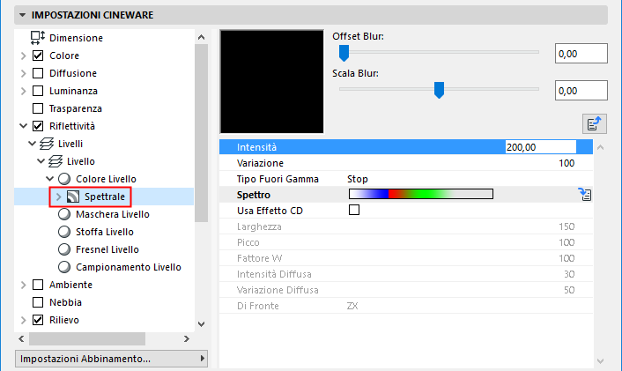This screenshot has width=622, height=371.
Task: Collapse the Colore Livello node
Action: click(49, 179)
